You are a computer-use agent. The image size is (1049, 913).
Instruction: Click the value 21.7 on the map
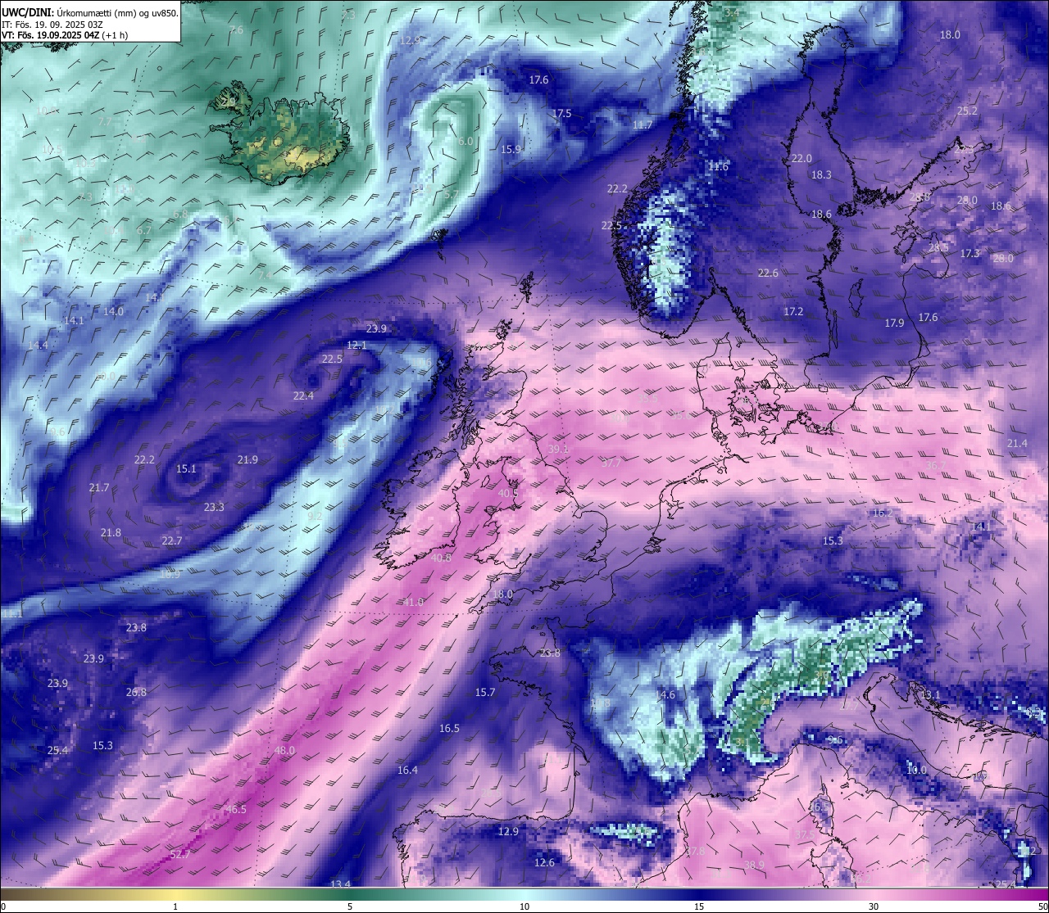coord(99,487)
